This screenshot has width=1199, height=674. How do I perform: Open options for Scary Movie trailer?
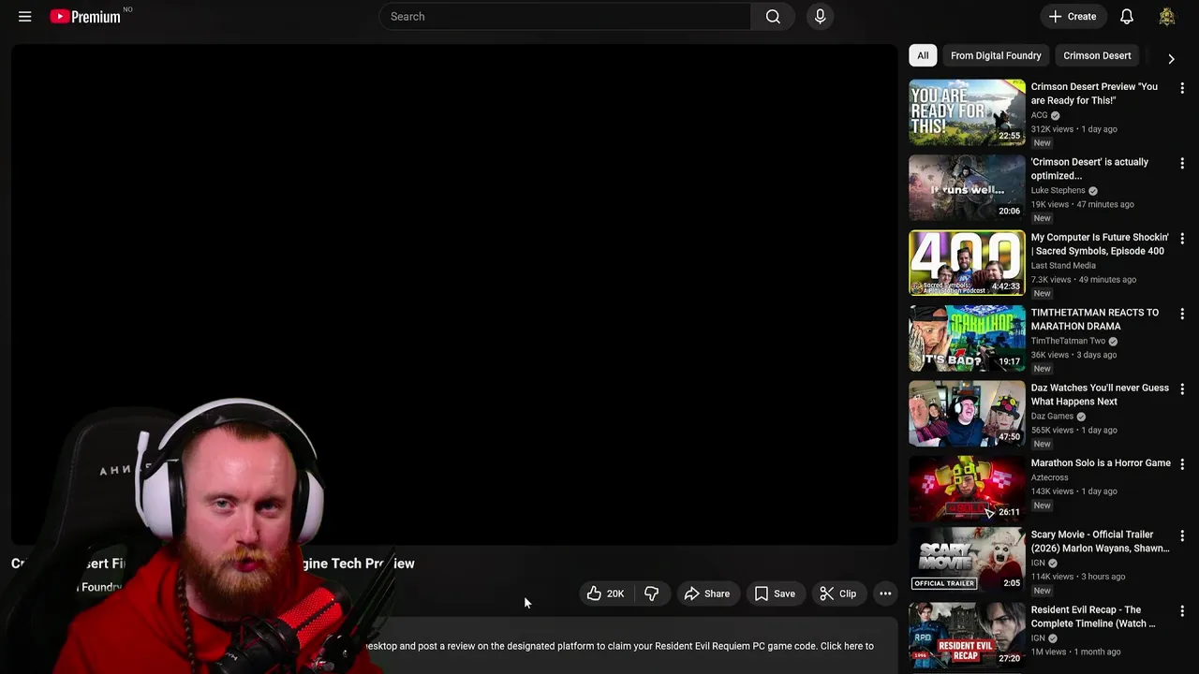click(1182, 536)
